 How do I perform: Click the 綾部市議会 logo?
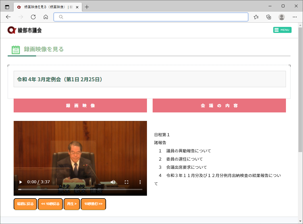(24, 30)
